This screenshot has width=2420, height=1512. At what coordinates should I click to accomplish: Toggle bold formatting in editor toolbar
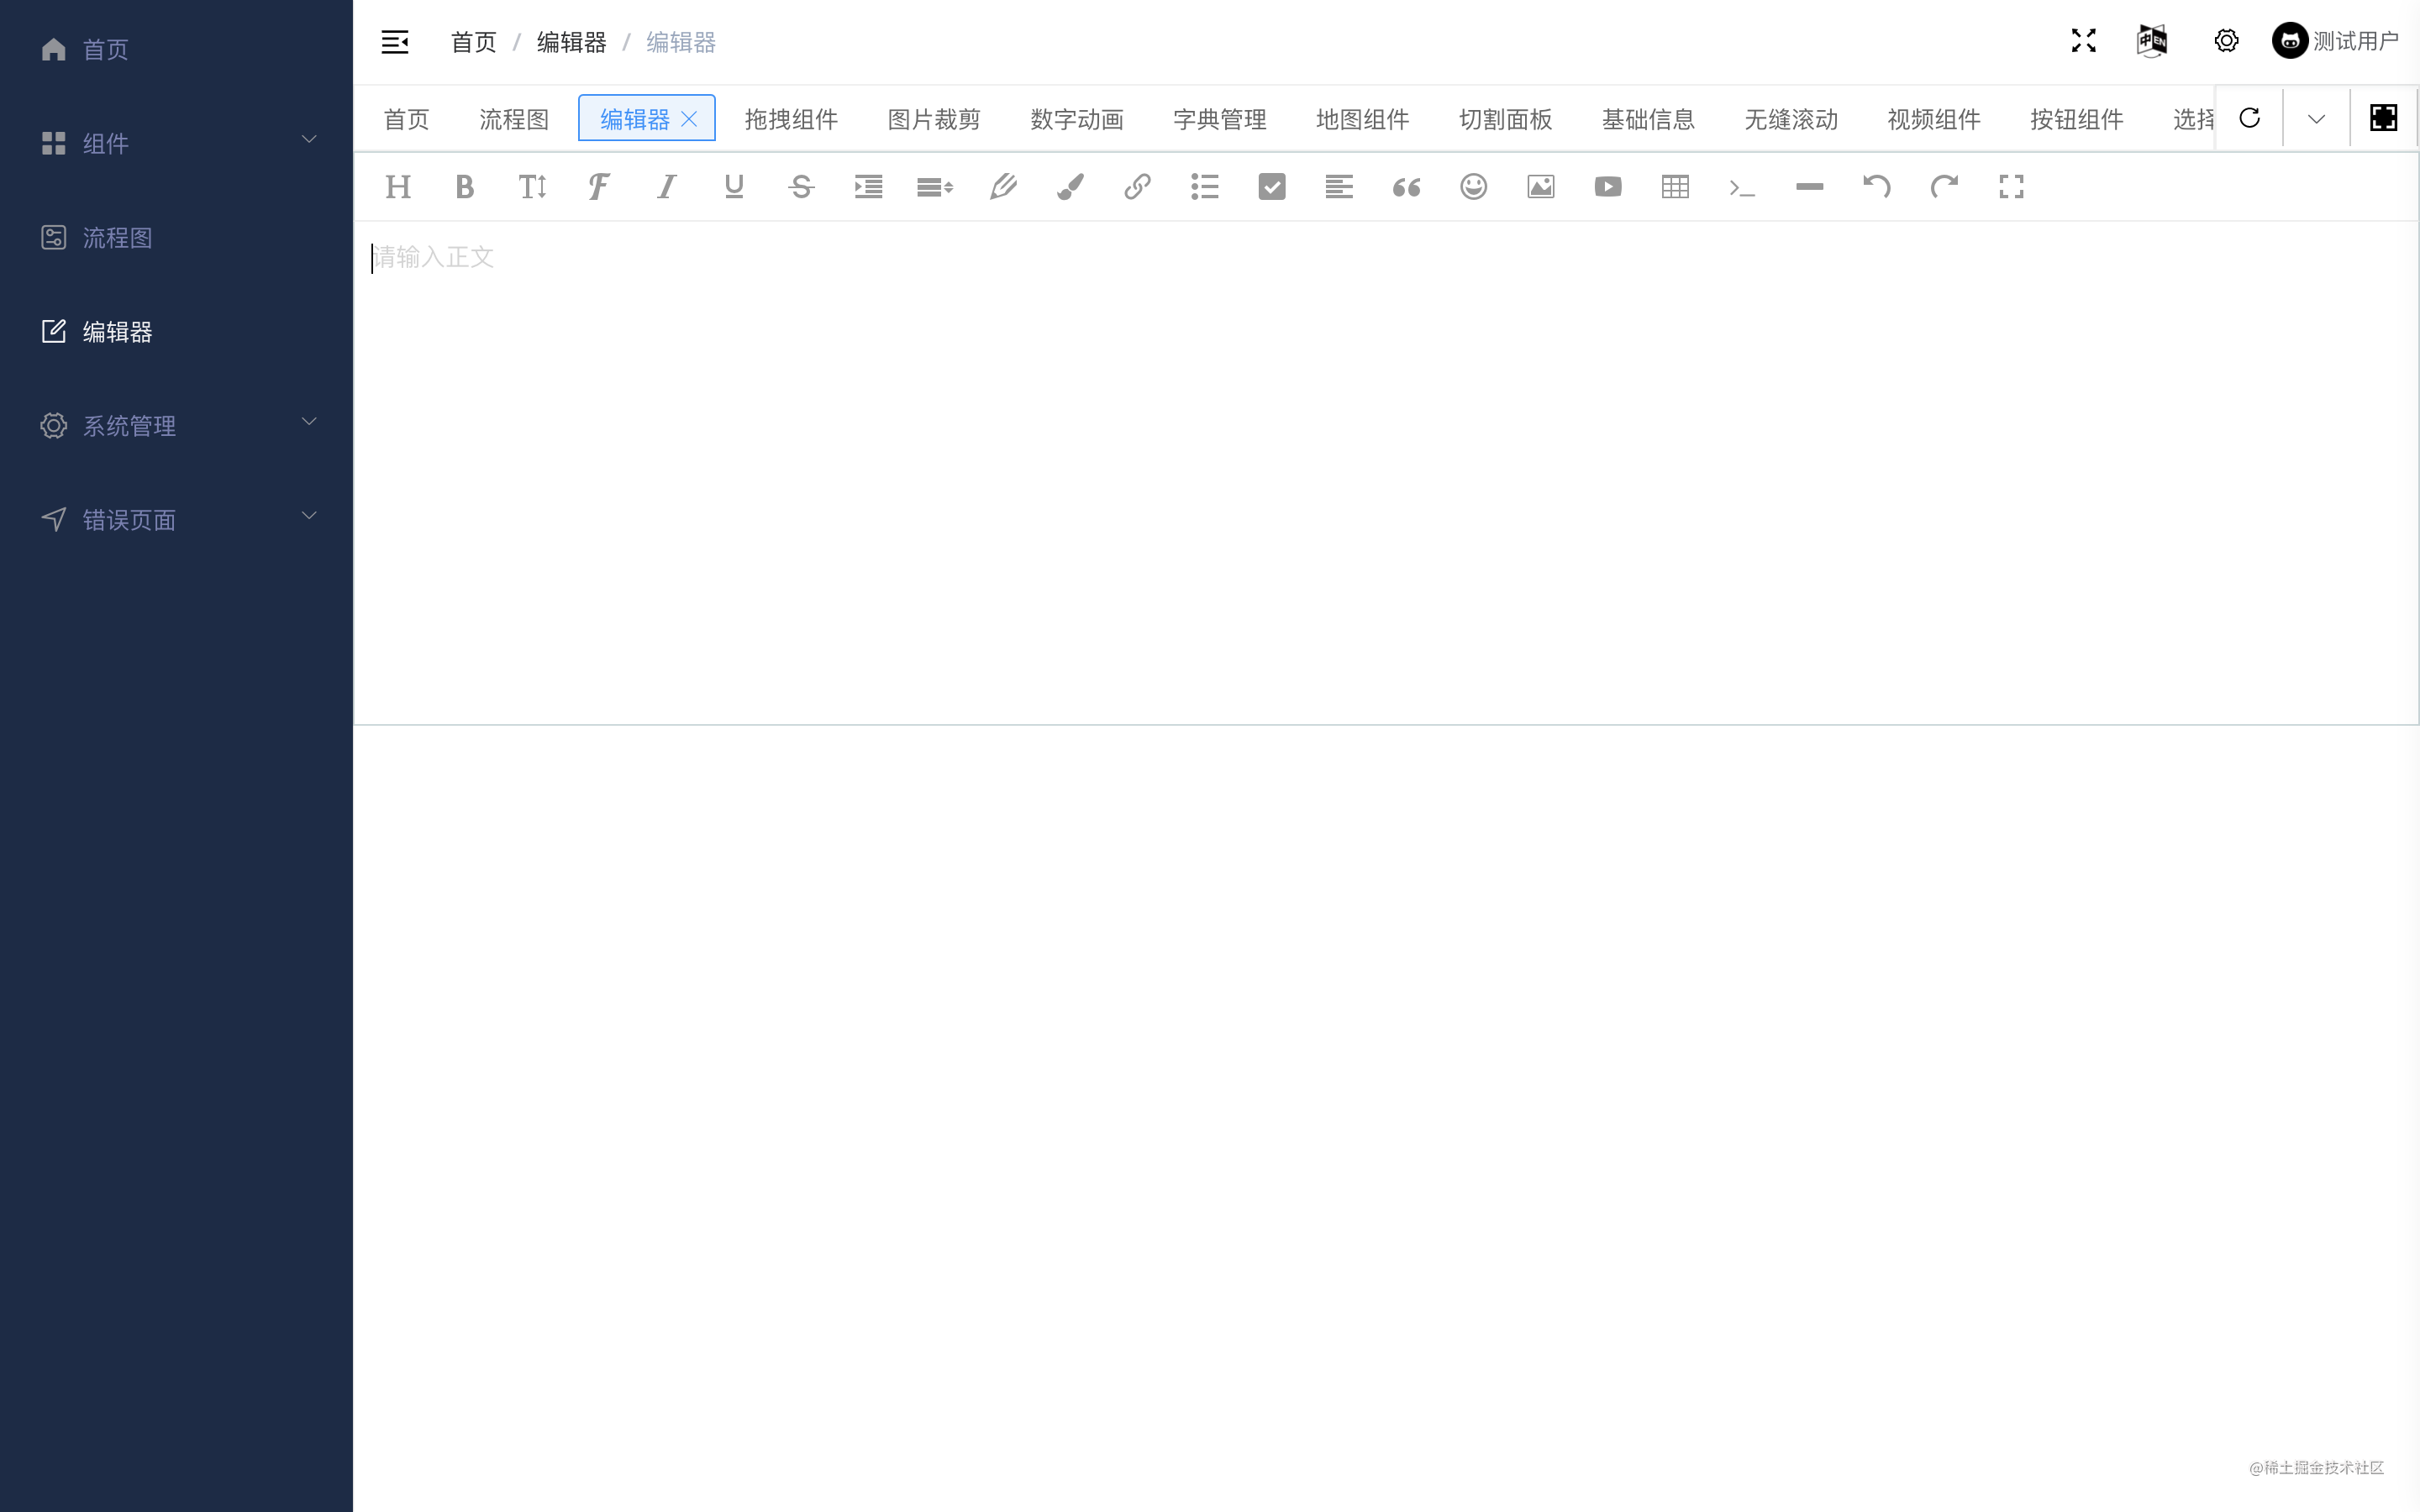(464, 187)
